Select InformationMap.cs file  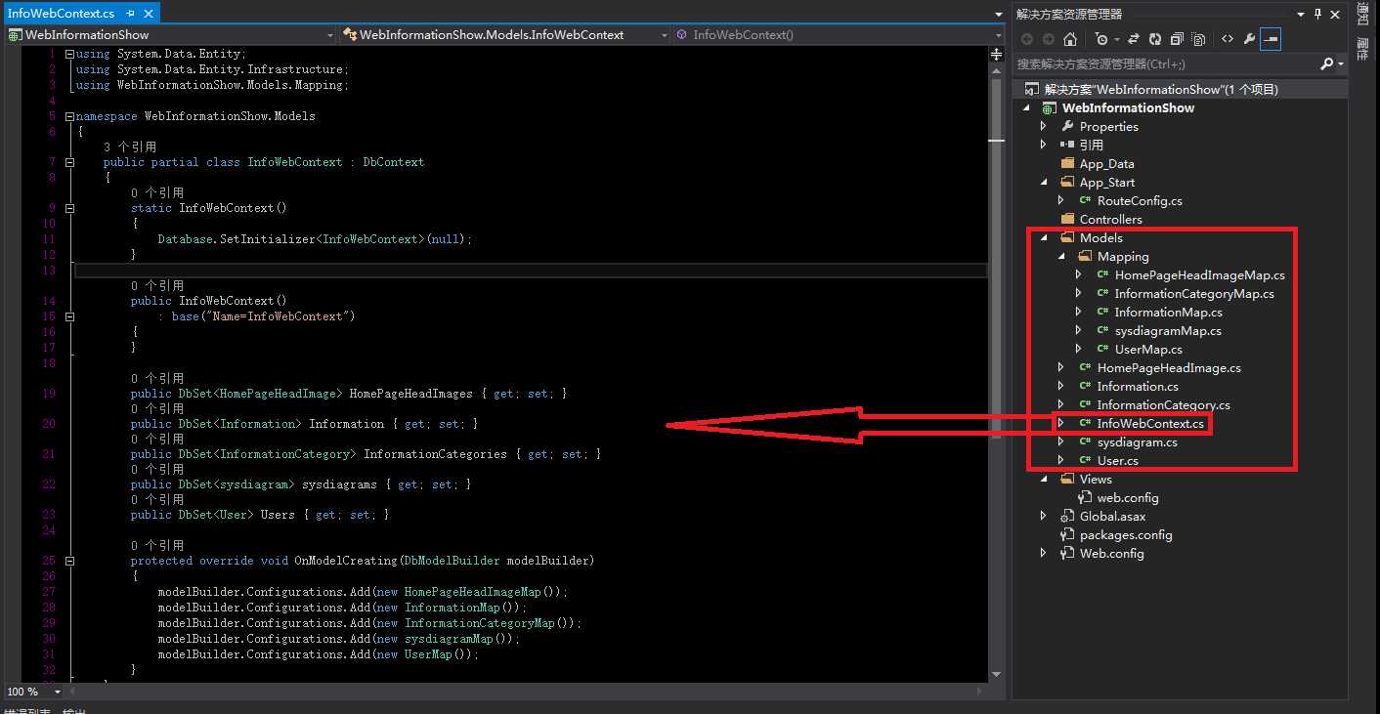[x=1168, y=312]
